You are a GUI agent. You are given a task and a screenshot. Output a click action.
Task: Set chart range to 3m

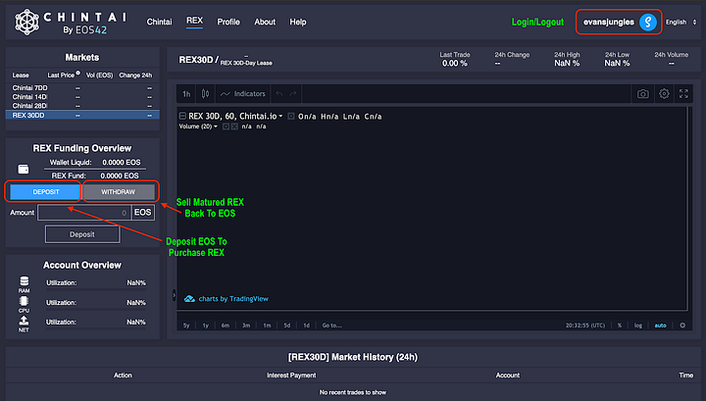tap(246, 325)
